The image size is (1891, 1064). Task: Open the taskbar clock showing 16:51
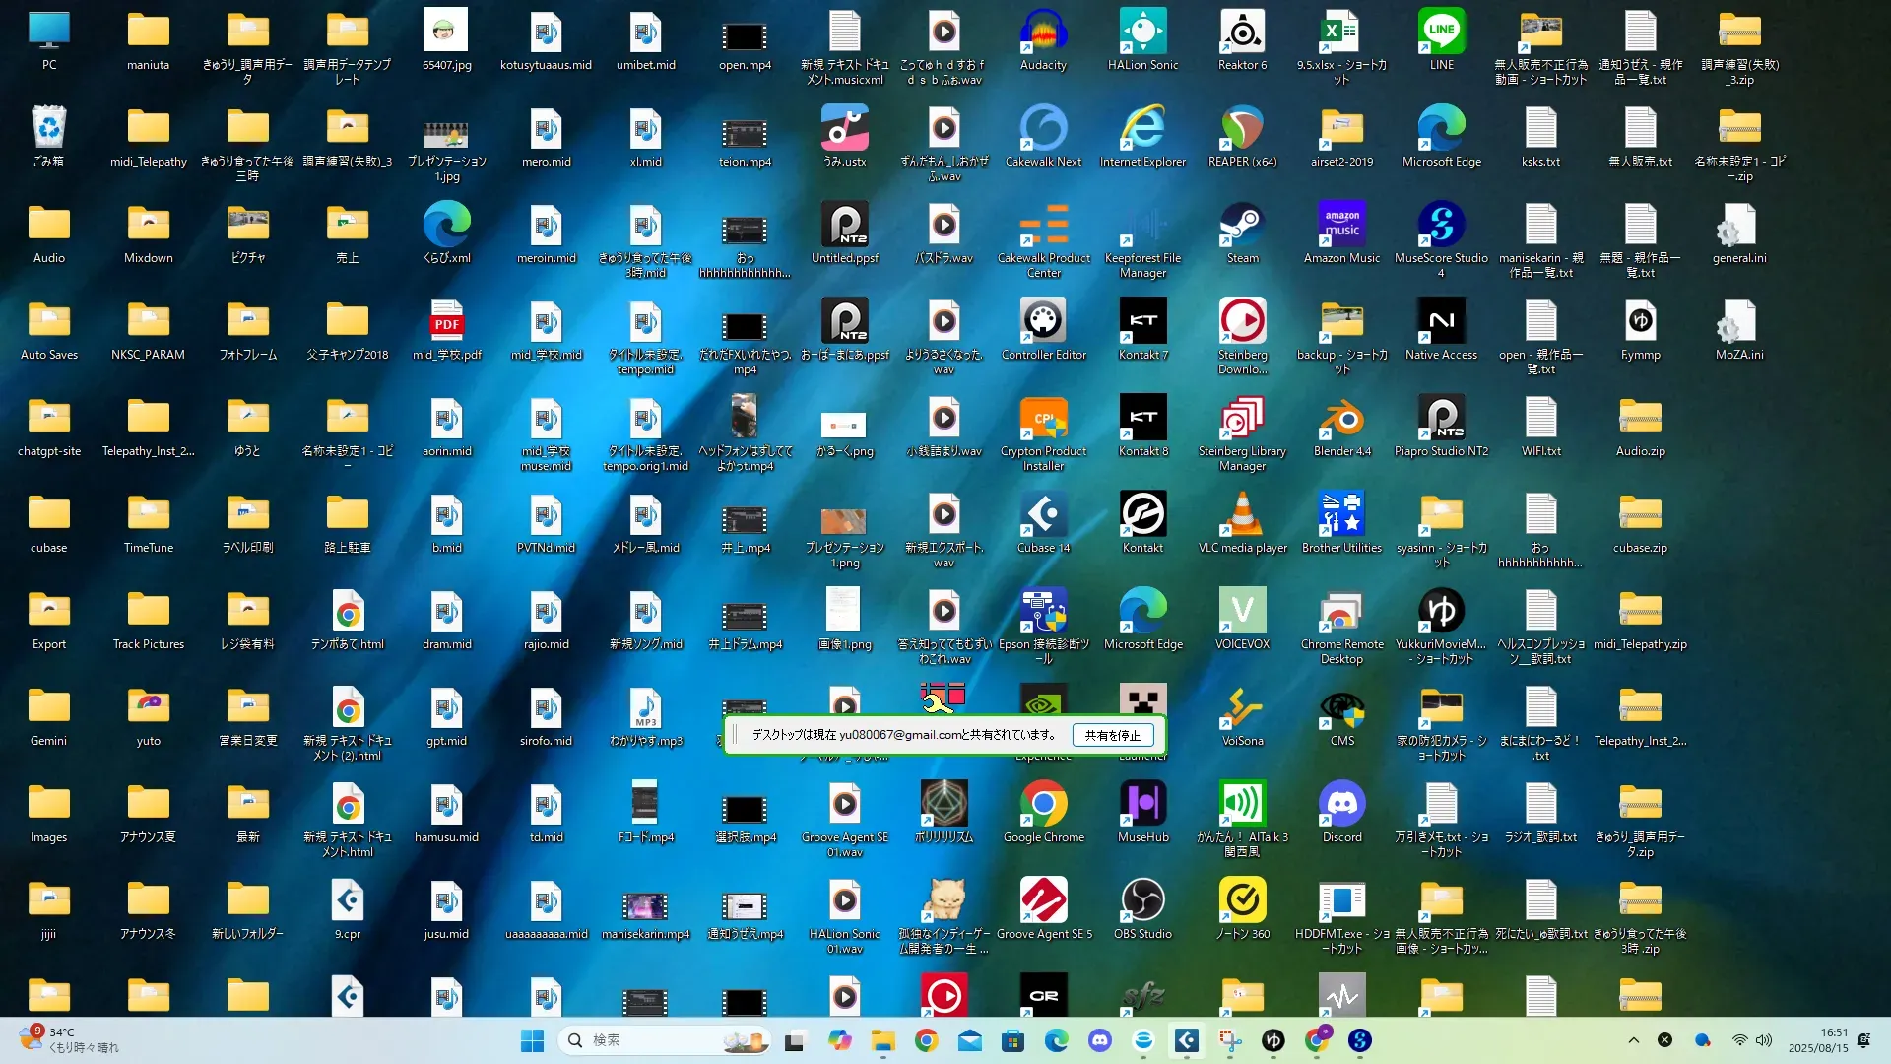1818,1040
